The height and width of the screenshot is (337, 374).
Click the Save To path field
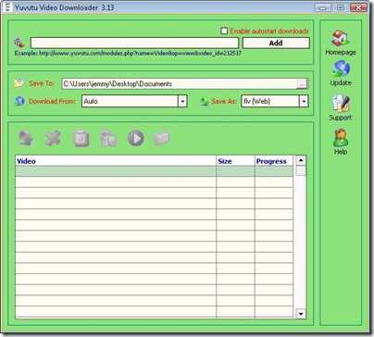coord(180,84)
